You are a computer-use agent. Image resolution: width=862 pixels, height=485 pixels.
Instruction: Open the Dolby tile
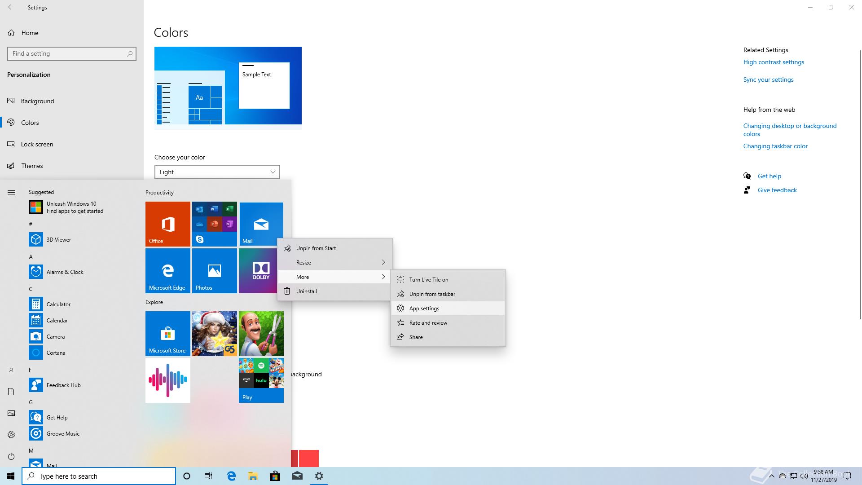tap(258, 271)
